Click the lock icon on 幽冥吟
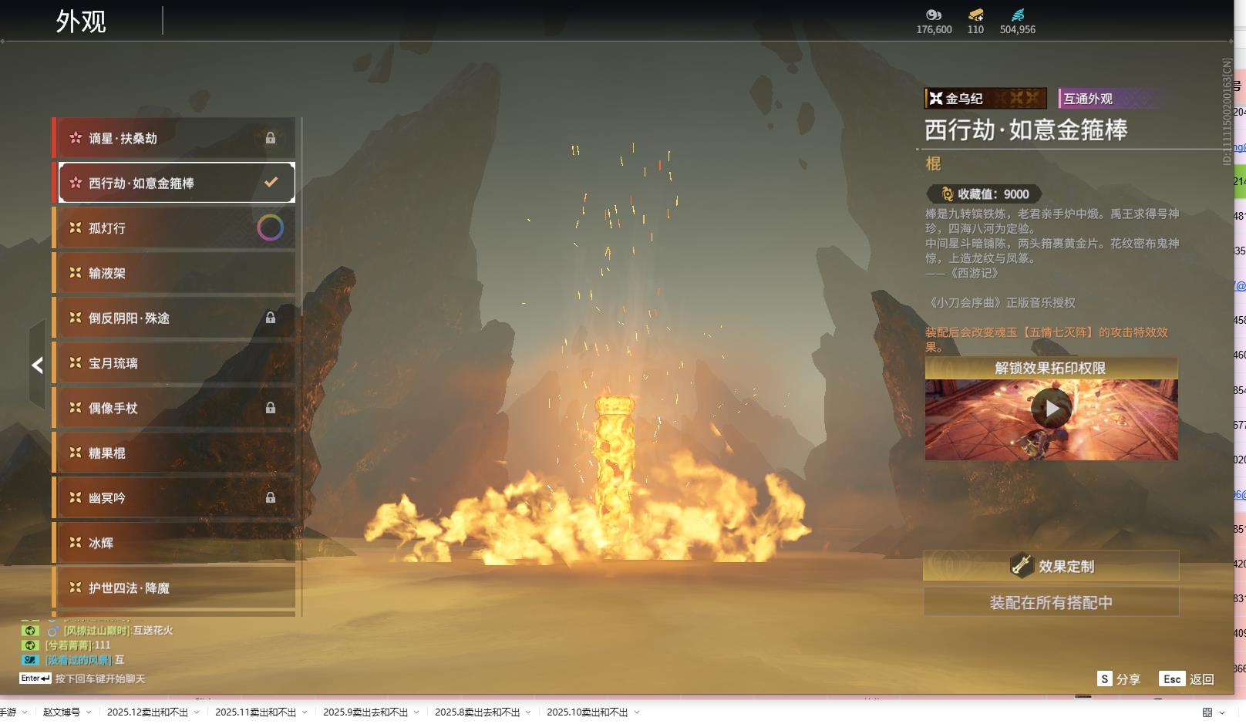Image resolution: width=1246 pixels, height=724 pixels. [271, 498]
